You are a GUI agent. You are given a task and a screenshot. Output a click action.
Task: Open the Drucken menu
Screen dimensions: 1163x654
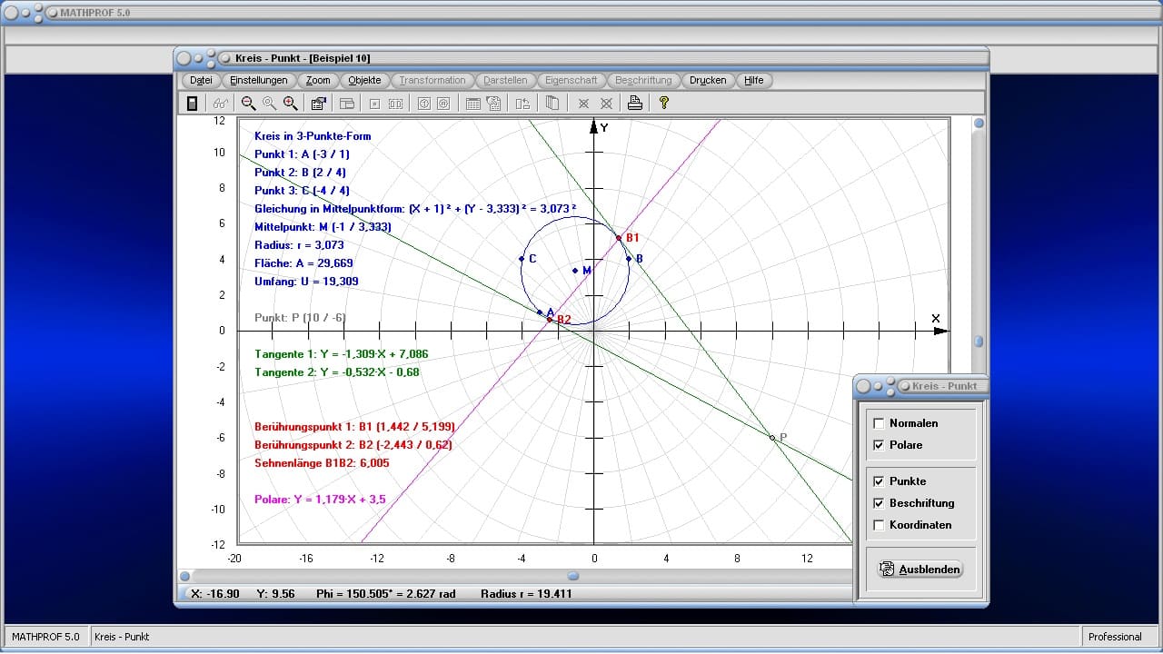pyautogui.click(x=708, y=80)
